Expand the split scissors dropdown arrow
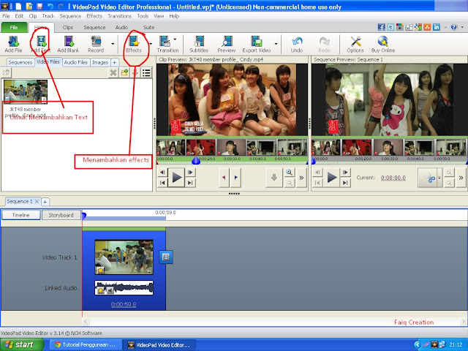The height and width of the screenshot is (351, 468). pos(439,178)
